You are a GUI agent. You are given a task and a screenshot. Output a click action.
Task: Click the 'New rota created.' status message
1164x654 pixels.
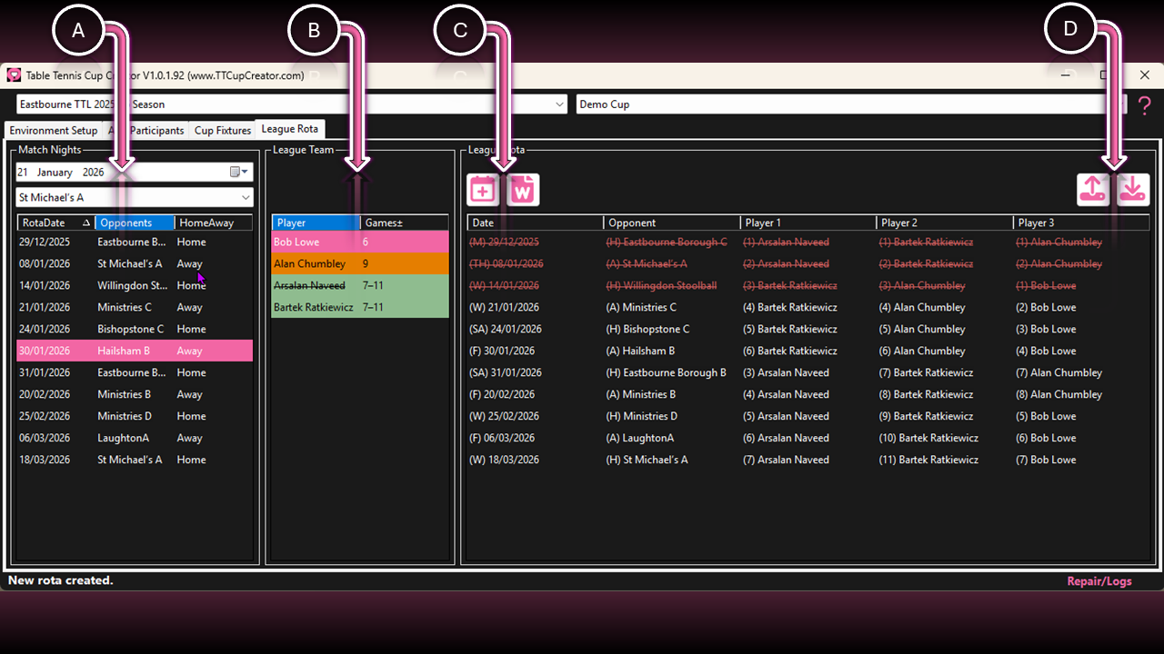[61, 580]
